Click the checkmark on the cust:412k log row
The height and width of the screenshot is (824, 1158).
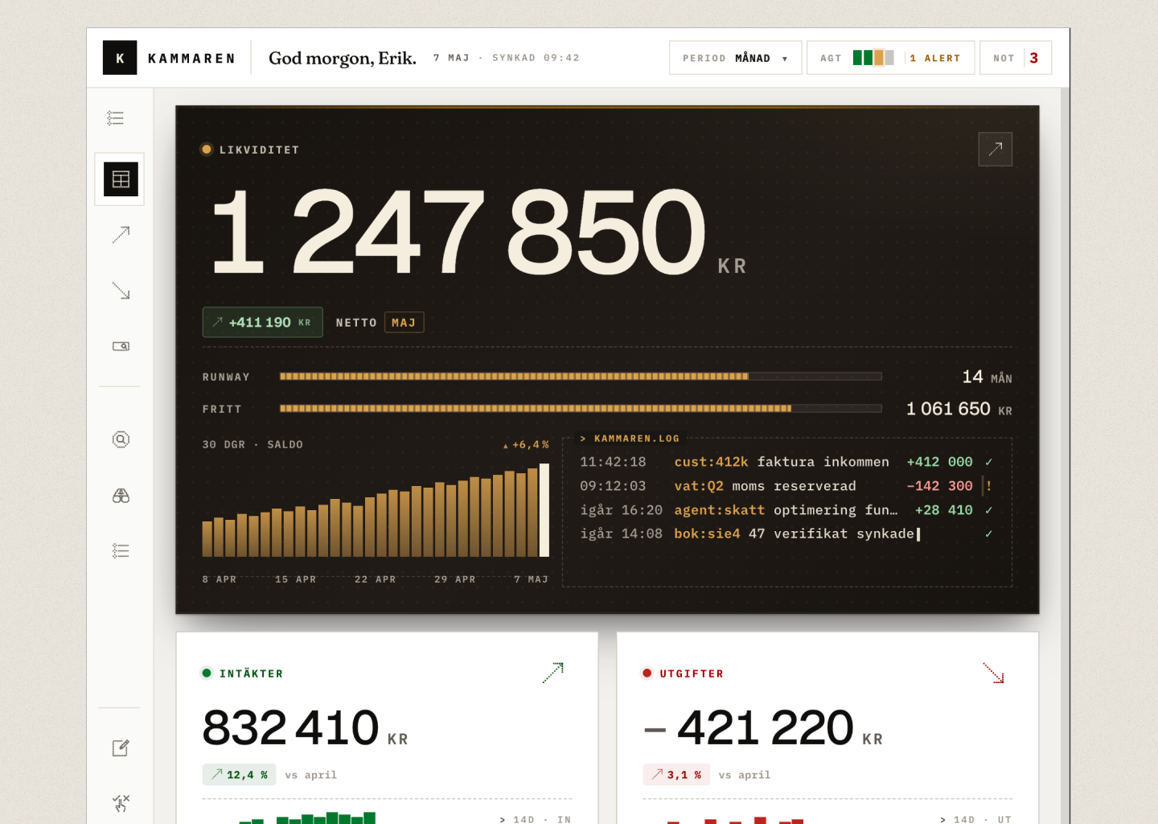(989, 462)
